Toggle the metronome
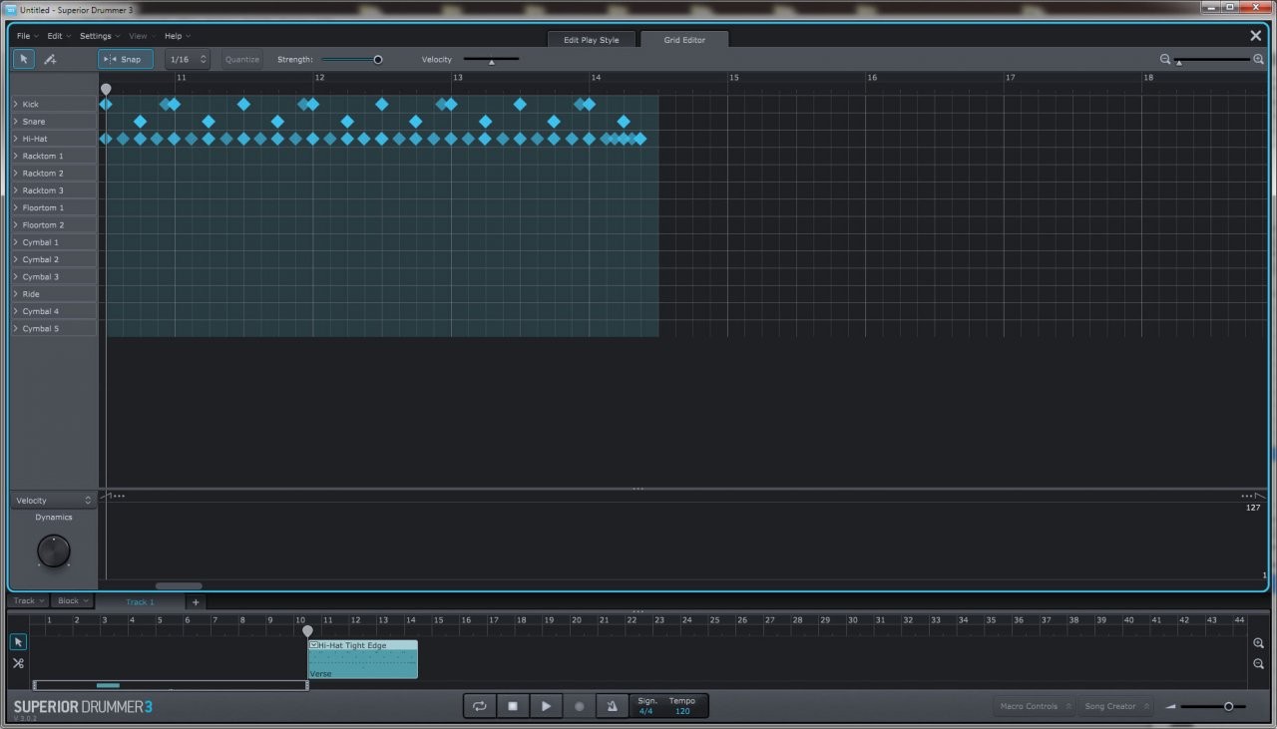 click(x=612, y=706)
